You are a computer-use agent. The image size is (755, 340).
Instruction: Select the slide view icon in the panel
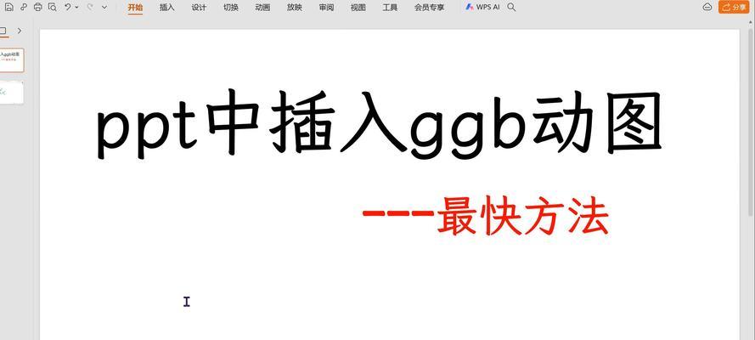(3, 31)
